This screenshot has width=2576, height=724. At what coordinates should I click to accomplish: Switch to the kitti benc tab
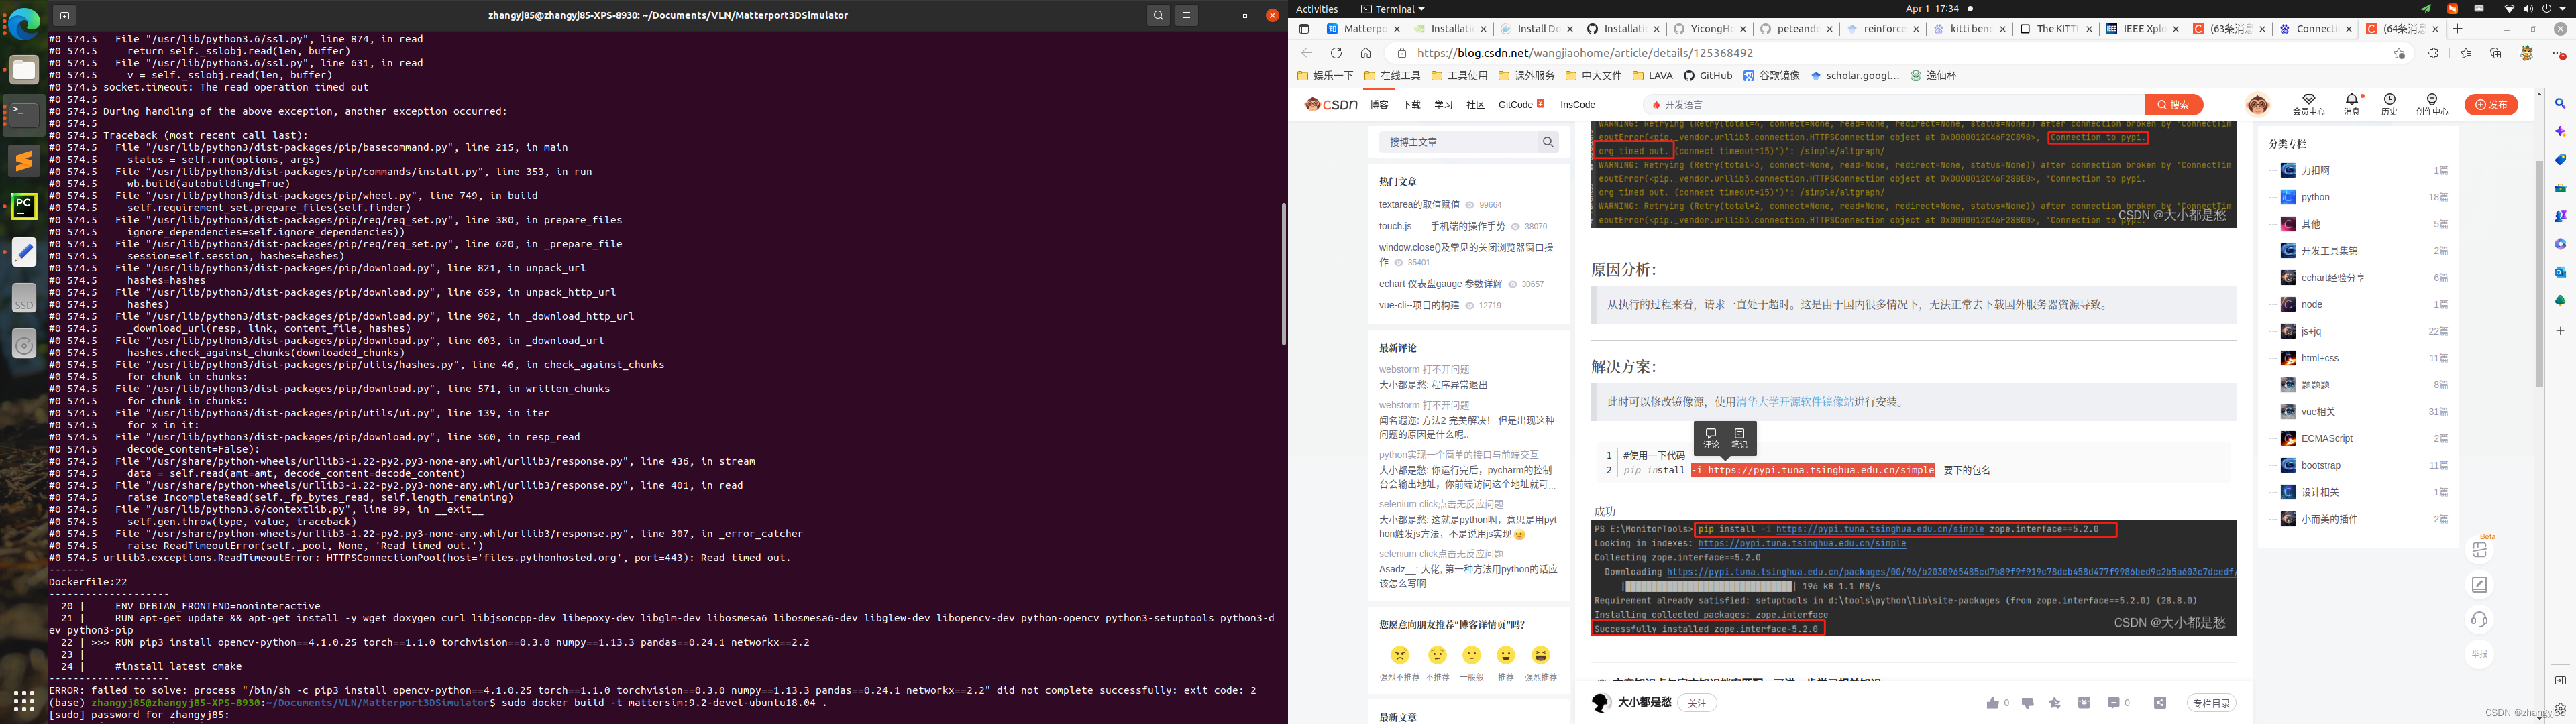(1970, 29)
